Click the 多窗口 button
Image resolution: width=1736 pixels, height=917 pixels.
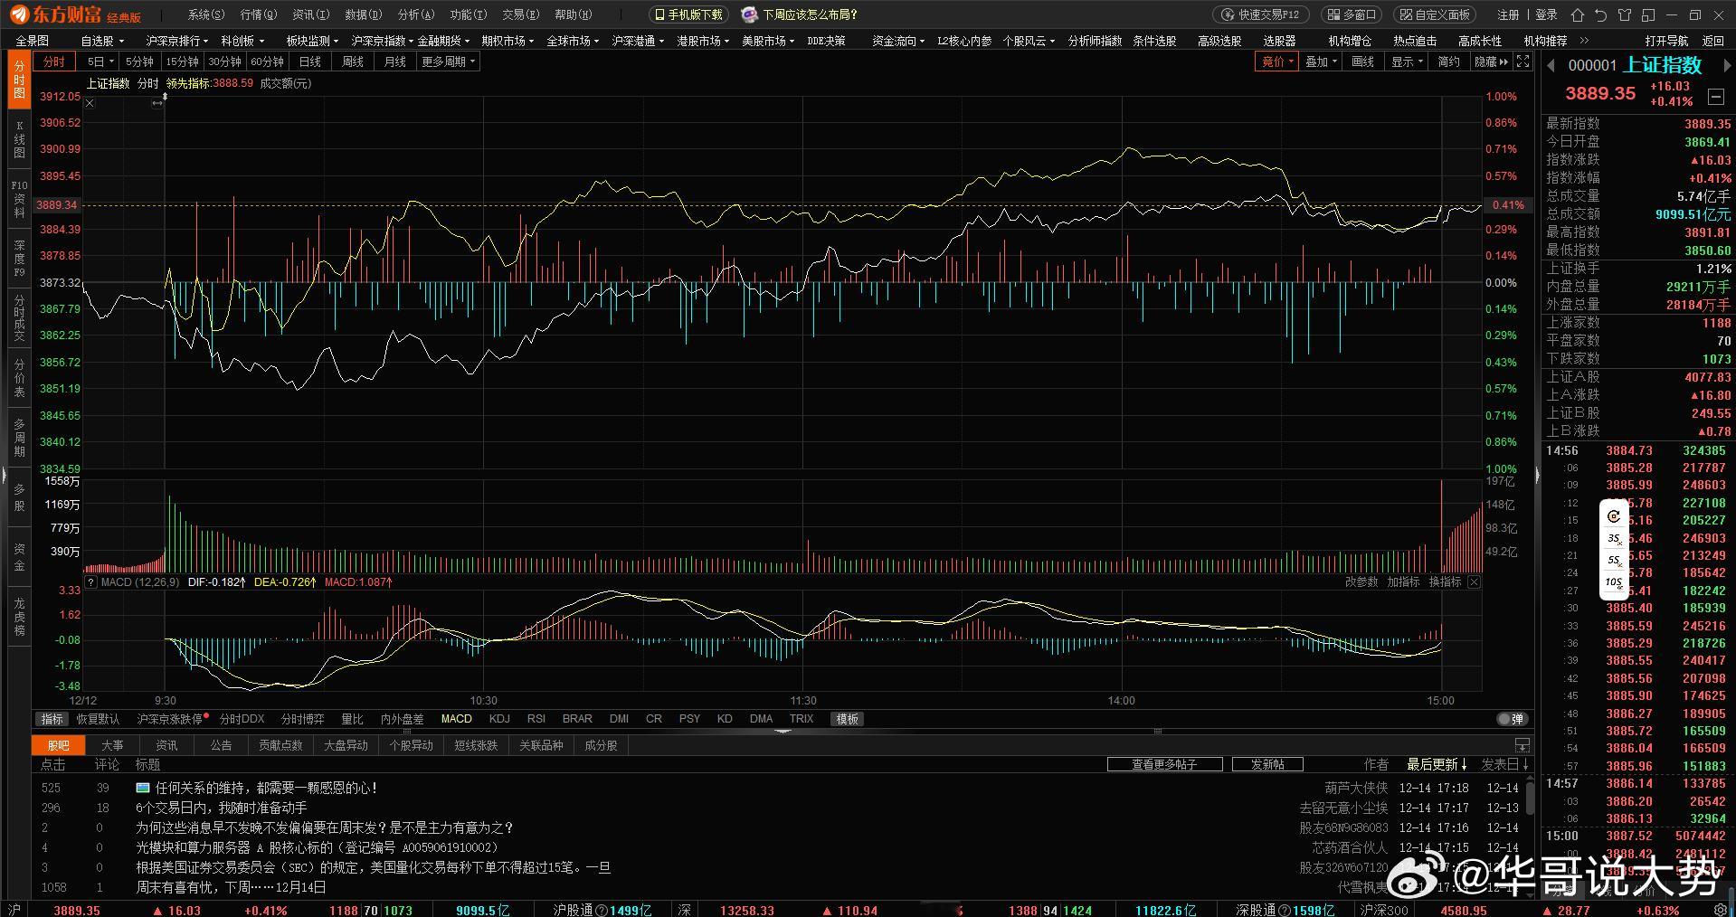(x=1352, y=14)
